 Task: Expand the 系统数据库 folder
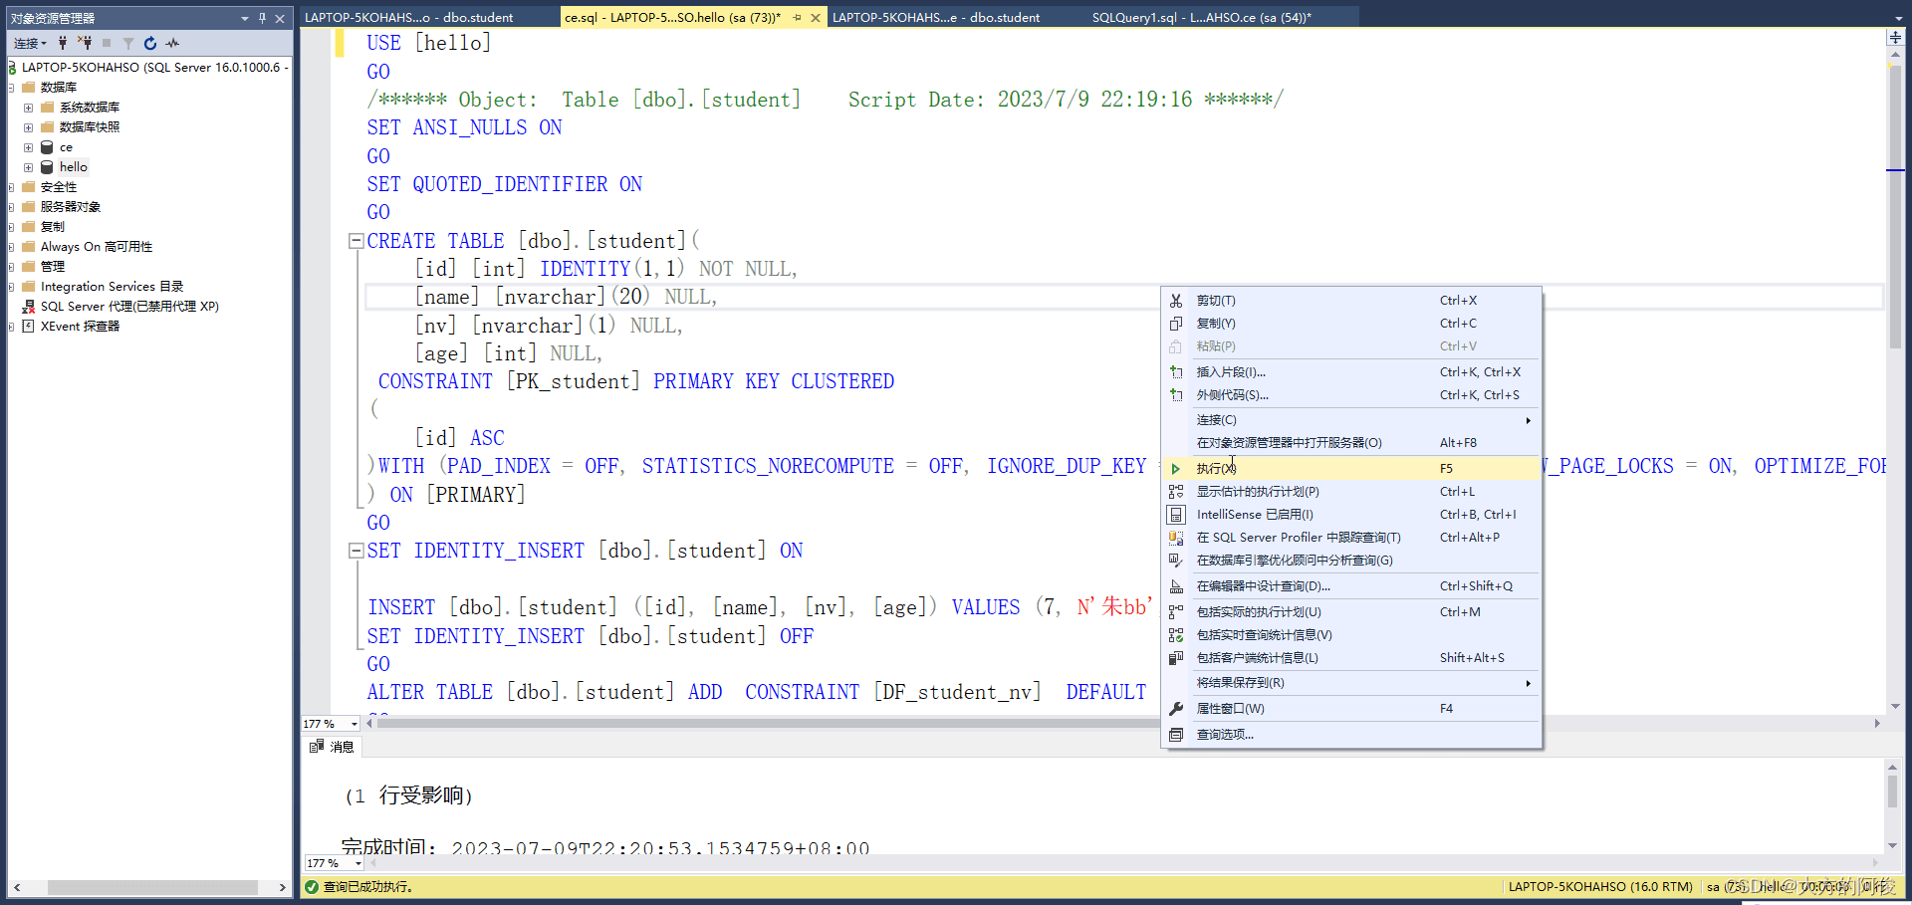[x=29, y=108]
